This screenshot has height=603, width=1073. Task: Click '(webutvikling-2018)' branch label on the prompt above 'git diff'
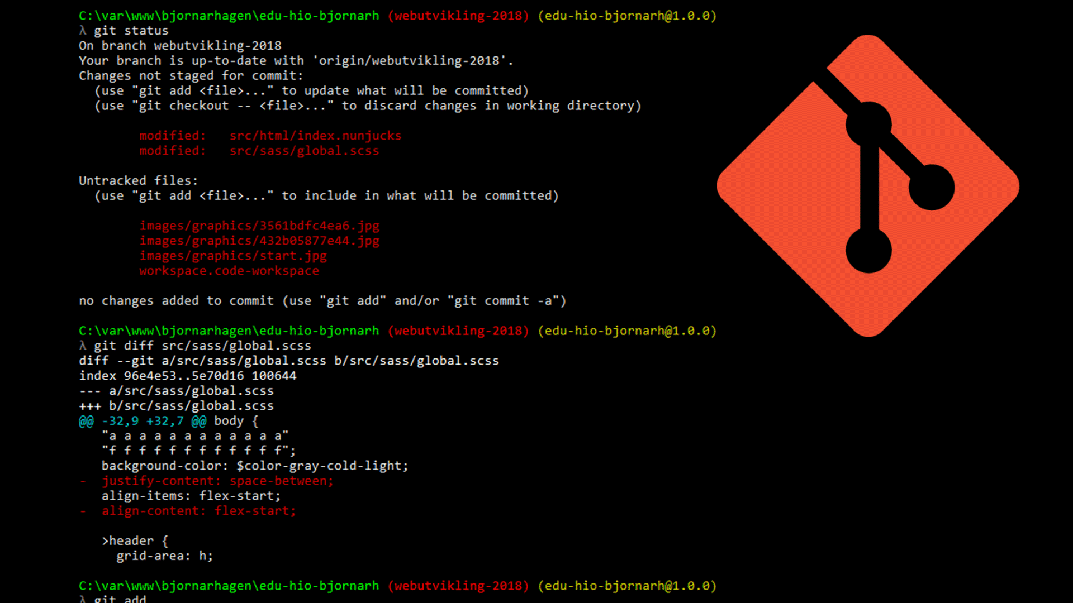click(x=458, y=331)
